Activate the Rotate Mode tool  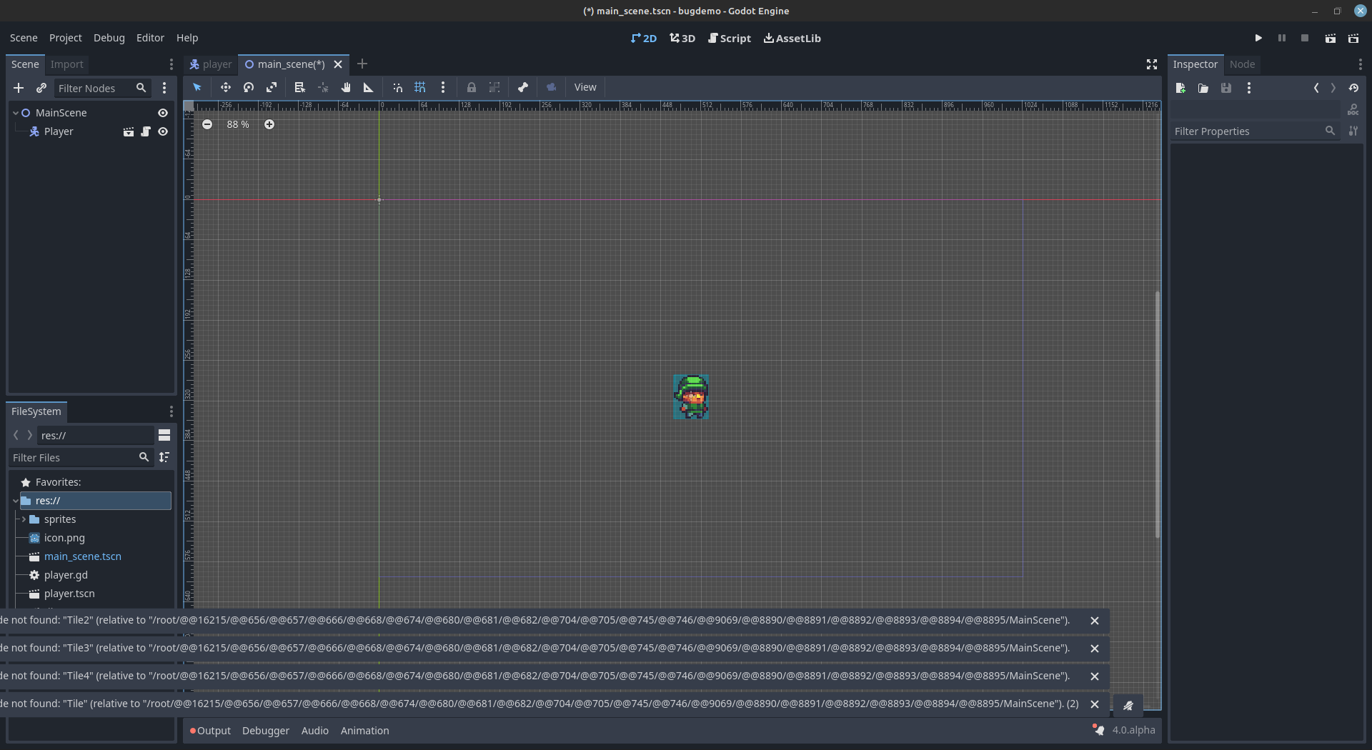(249, 87)
